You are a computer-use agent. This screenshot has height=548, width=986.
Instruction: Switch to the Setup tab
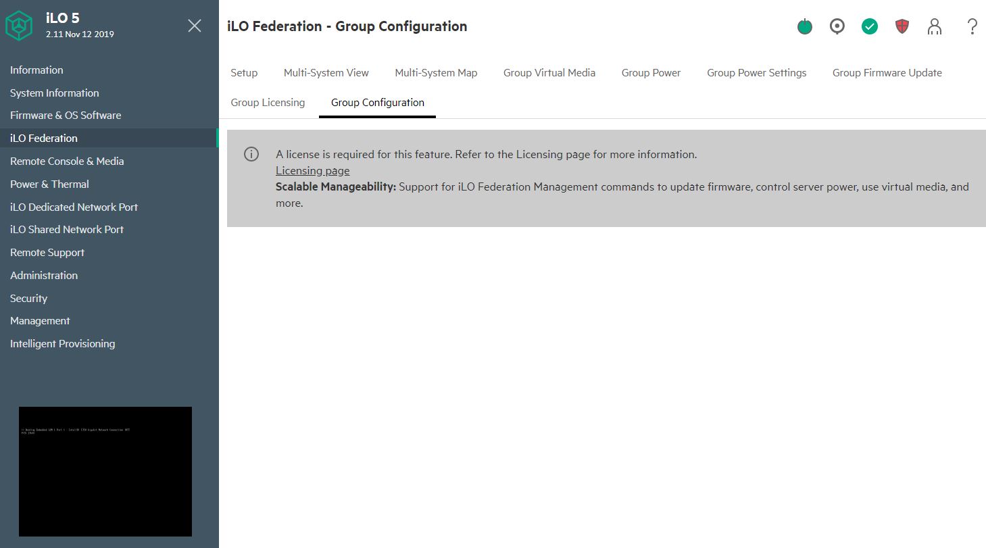pos(244,73)
